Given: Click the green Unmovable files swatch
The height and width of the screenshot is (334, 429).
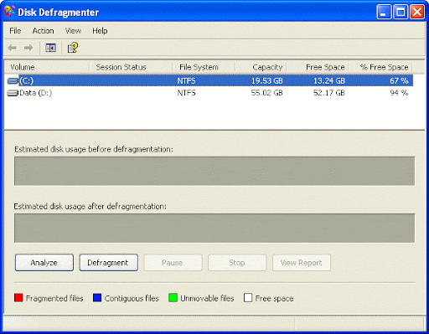Looking at the screenshot, I should pyautogui.click(x=173, y=298).
